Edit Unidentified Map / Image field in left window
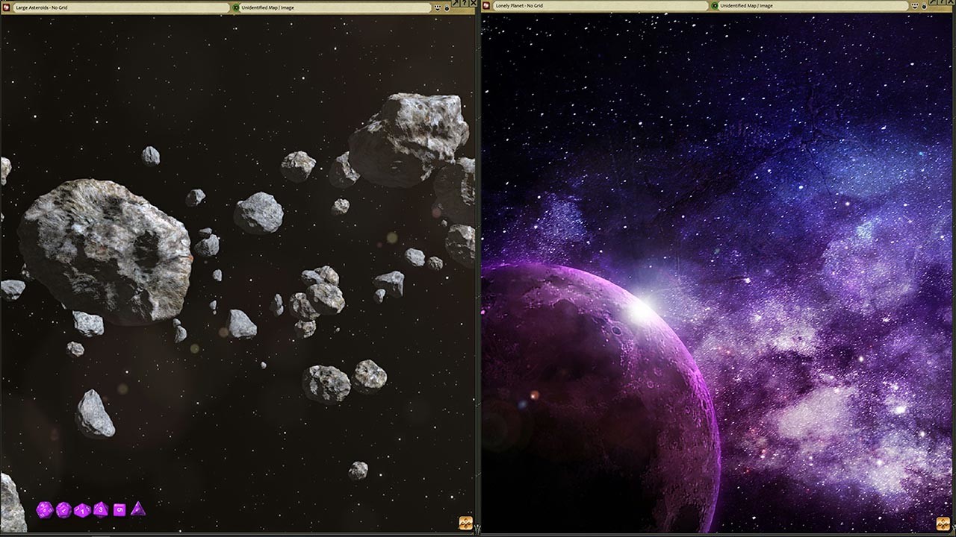 point(335,7)
